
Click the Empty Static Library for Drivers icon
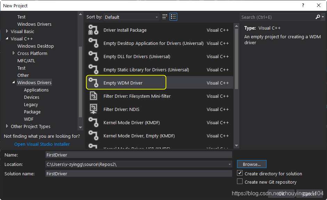(x=93, y=69)
